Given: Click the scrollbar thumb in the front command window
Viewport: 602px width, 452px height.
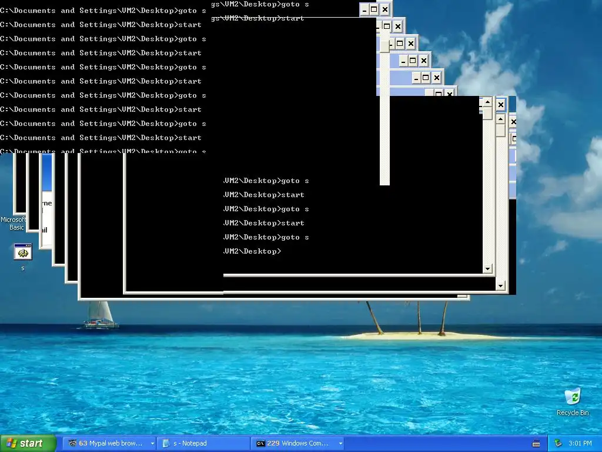Looking at the screenshot, I should pyautogui.click(x=487, y=114).
